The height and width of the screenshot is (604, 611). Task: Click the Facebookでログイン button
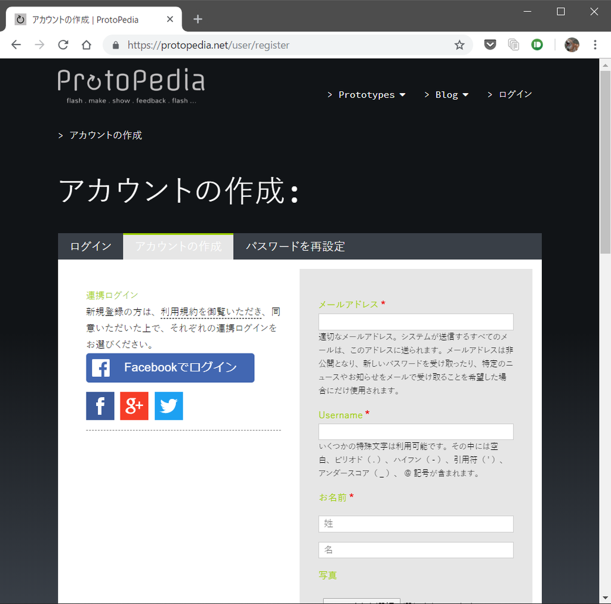(170, 368)
